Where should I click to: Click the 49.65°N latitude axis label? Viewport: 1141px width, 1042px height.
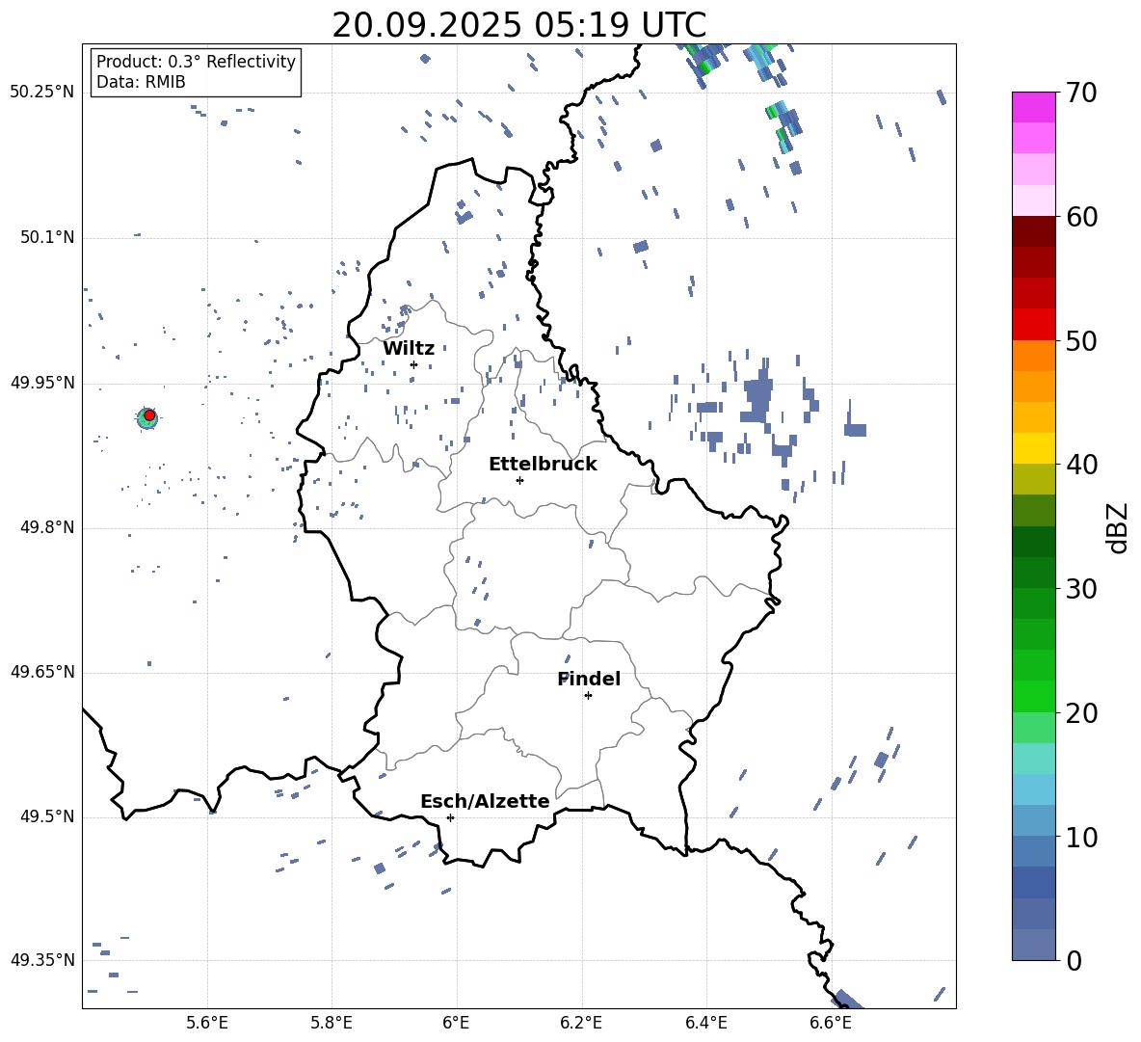coord(42,672)
